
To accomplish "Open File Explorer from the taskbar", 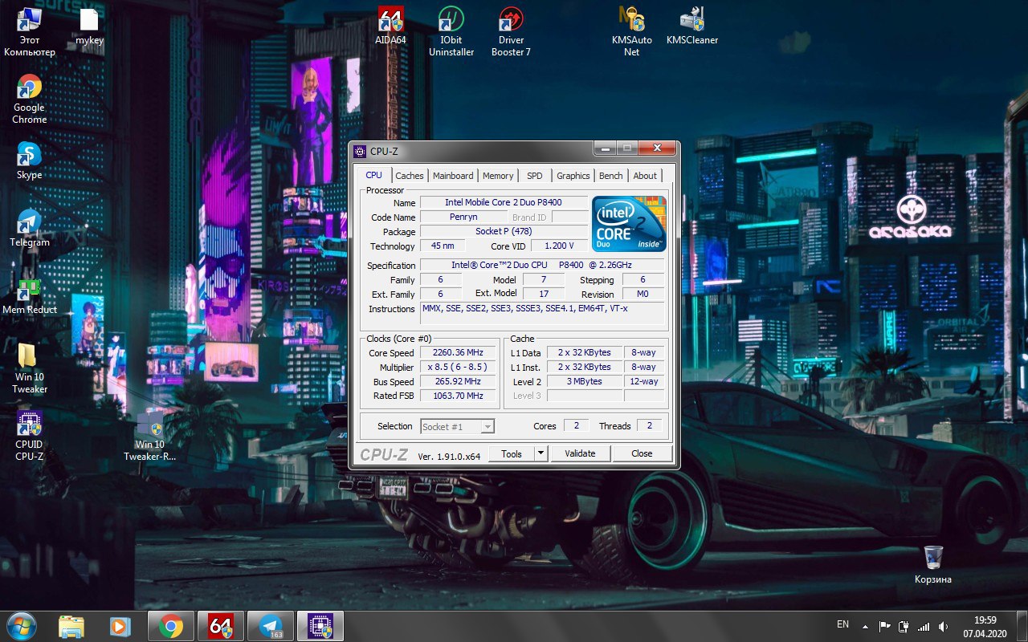I will tap(71, 626).
